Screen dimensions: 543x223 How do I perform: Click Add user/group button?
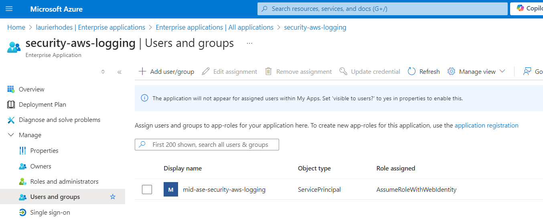click(x=166, y=71)
